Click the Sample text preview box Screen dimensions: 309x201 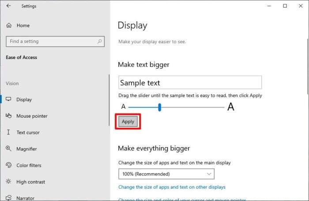pyautogui.click(x=190, y=82)
